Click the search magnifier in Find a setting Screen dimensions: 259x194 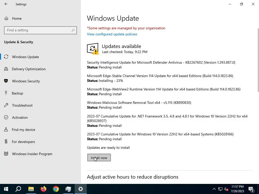(73, 30)
